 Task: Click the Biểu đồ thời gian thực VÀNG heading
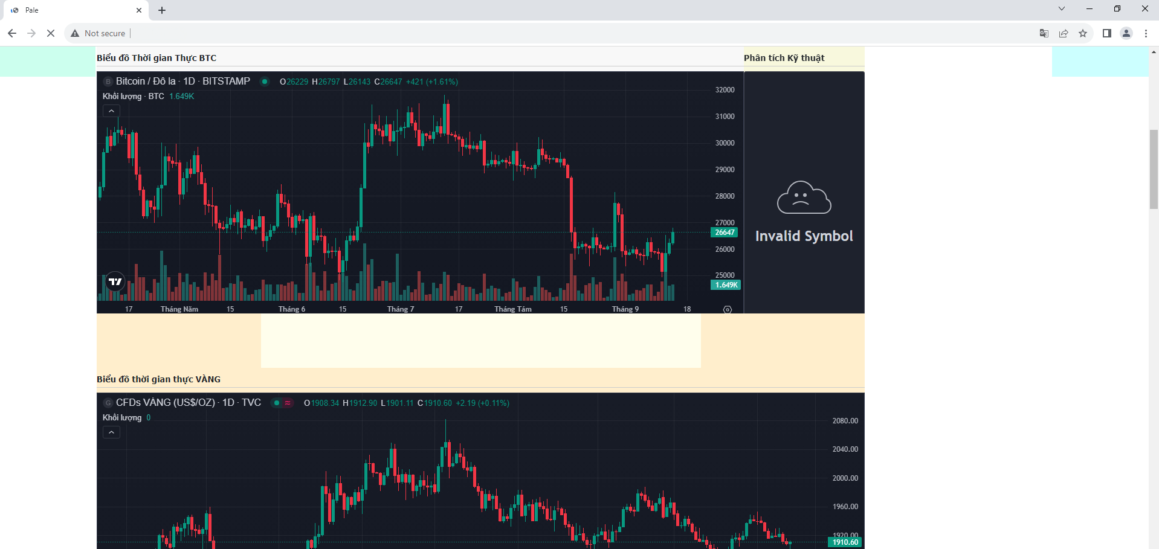158,379
